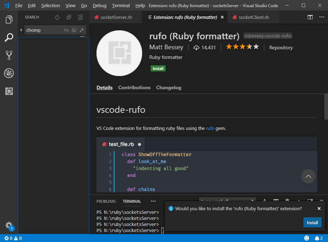Click the extension page scrollbar
The height and width of the screenshot is (242, 328).
tap(326, 107)
